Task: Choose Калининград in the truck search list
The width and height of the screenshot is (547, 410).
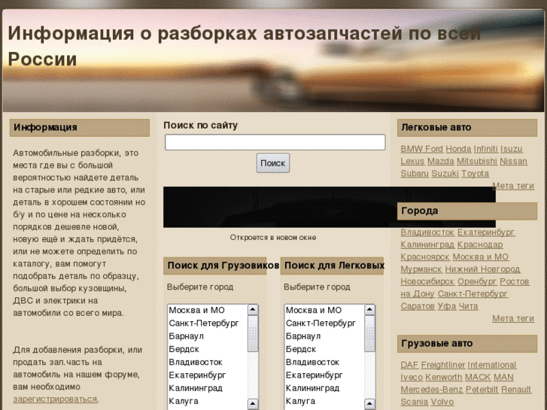Action: [x=195, y=389]
